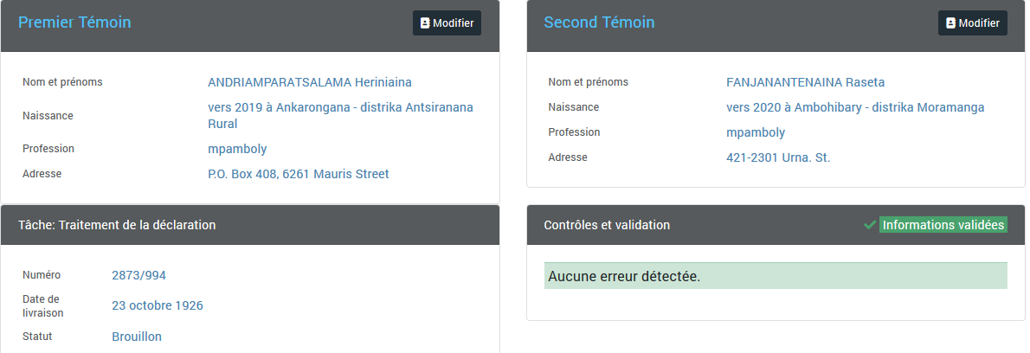Click name FANJANANTENAINA Raseta
1030x353 pixels.
coord(805,82)
